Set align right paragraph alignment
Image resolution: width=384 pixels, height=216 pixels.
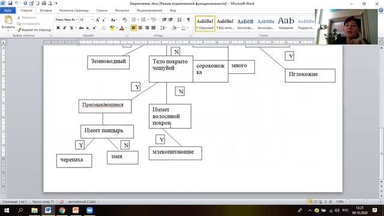click(x=147, y=28)
